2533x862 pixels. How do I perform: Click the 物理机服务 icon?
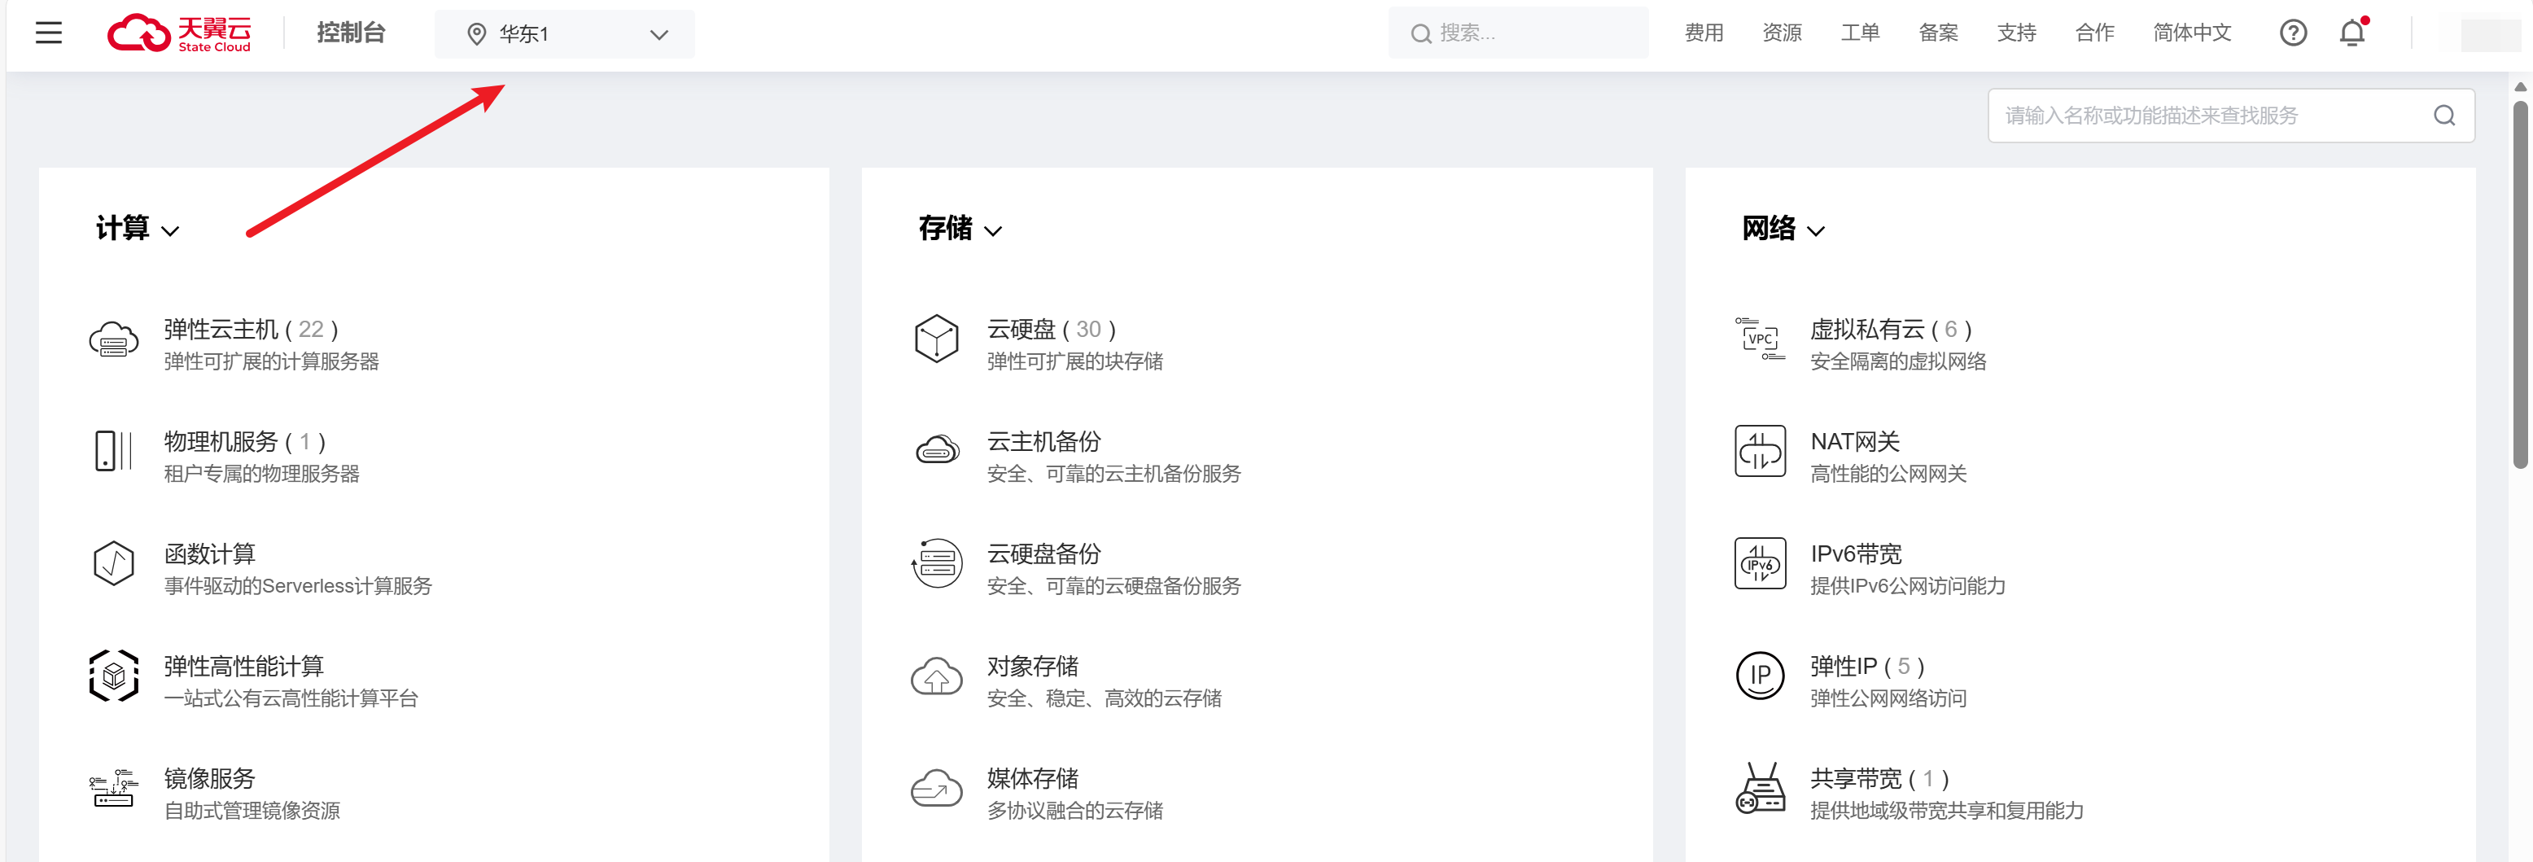click(114, 451)
